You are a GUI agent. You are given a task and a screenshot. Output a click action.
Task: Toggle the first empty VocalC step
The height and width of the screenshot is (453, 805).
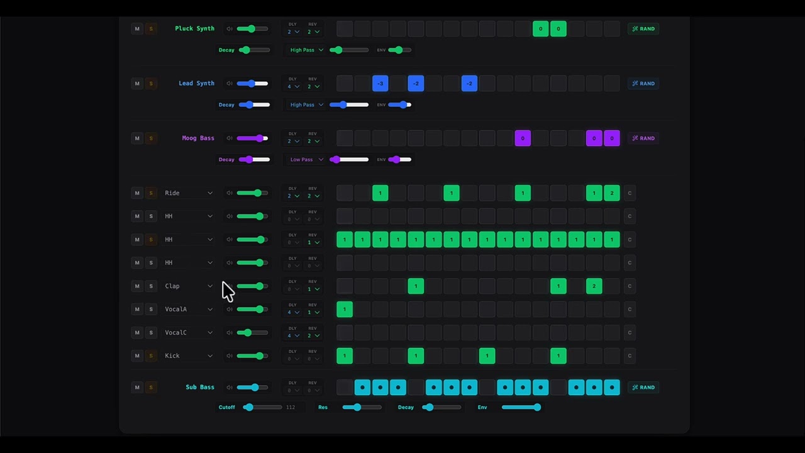(345, 333)
